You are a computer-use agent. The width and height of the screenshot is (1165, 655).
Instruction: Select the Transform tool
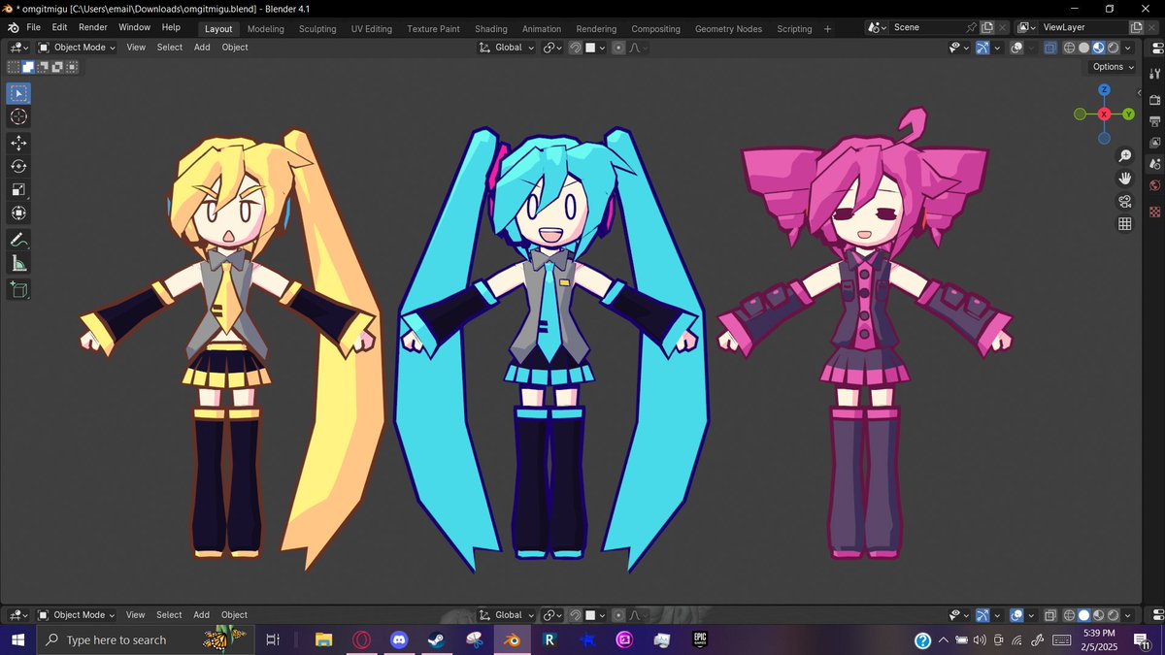click(x=18, y=213)
